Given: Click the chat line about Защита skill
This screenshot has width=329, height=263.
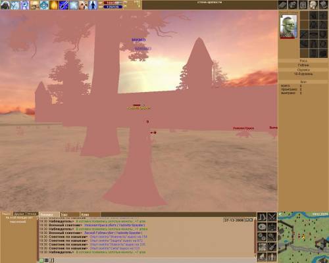Looking at the screenshot, I should [91, 241].
